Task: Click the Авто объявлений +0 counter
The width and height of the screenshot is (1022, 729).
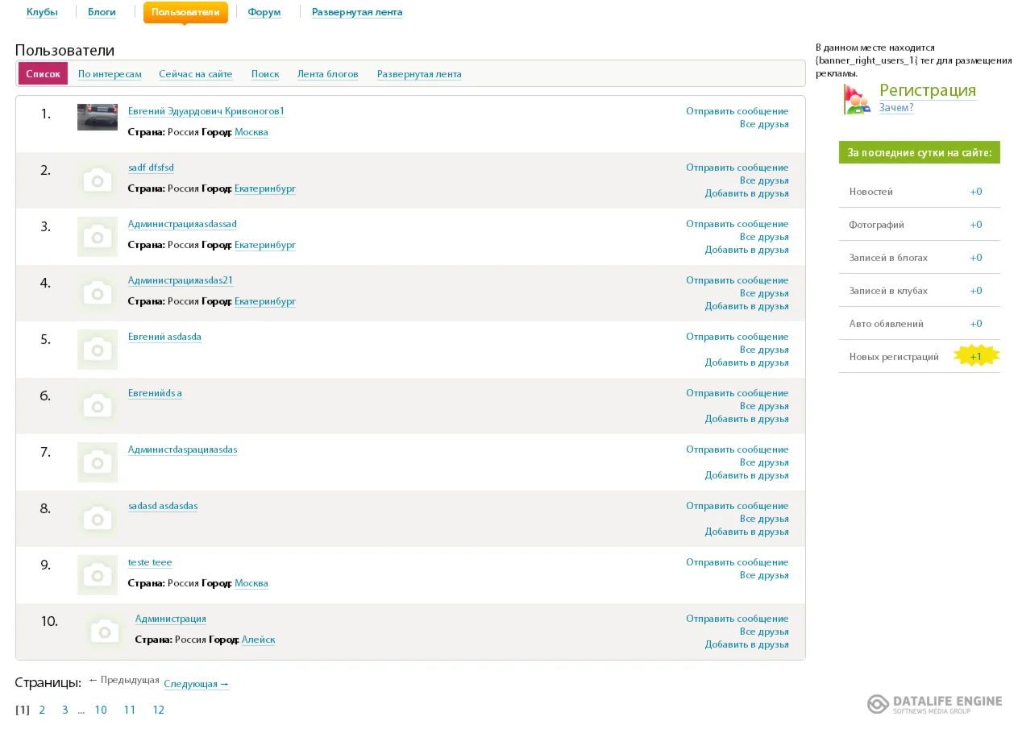Action: coord(976,324)
